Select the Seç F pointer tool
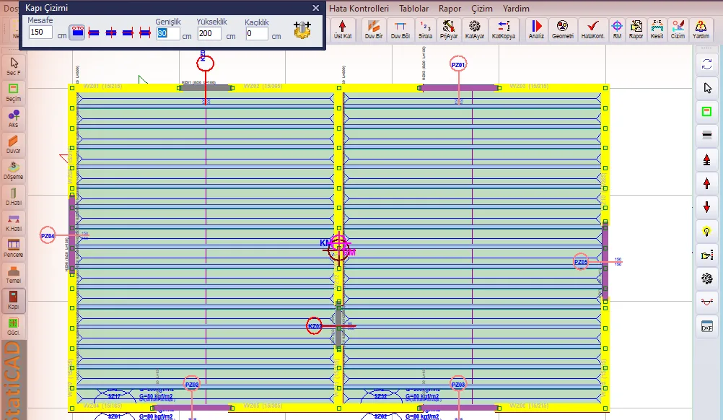The width and height of the screenshot is (723, 420). tap(14, 66)
